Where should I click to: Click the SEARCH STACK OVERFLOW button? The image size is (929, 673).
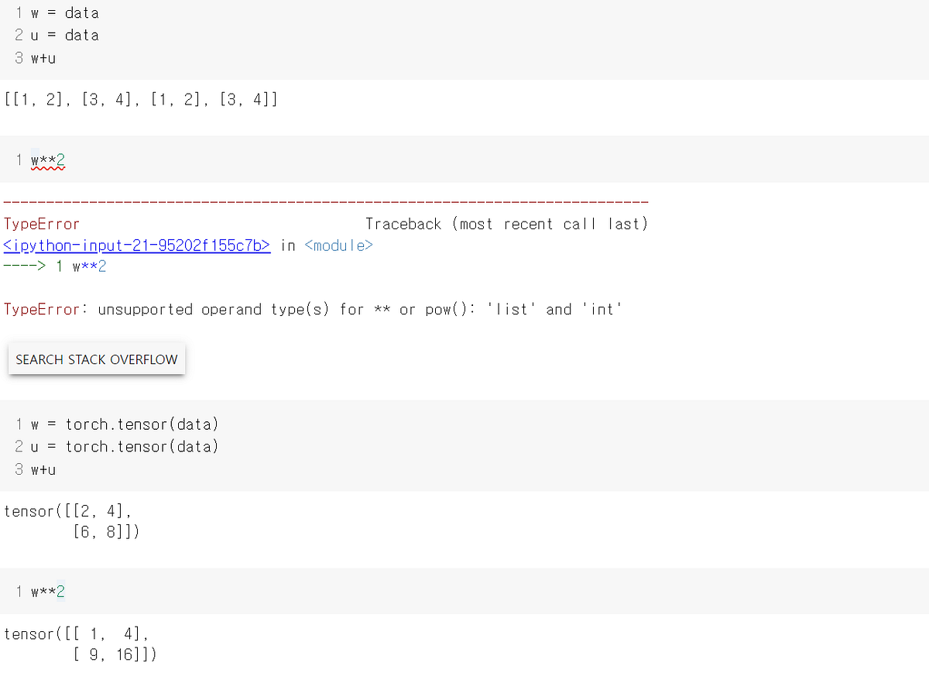coord(97,359)
